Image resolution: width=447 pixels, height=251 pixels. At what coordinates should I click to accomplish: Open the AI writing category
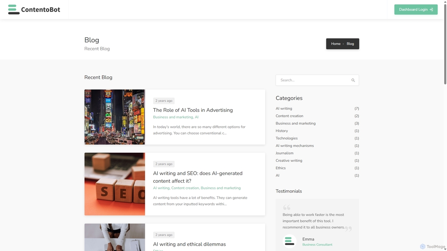284,108
